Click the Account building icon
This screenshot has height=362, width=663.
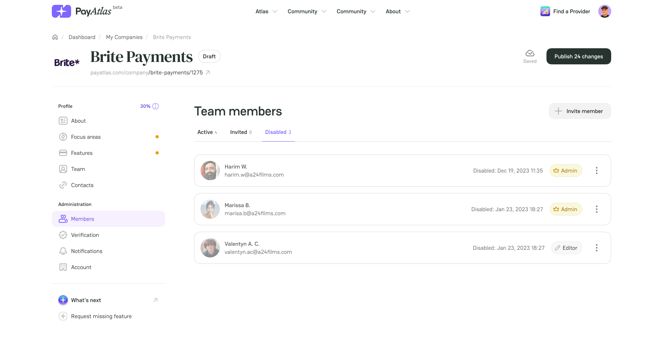click(x=63, y=267)
